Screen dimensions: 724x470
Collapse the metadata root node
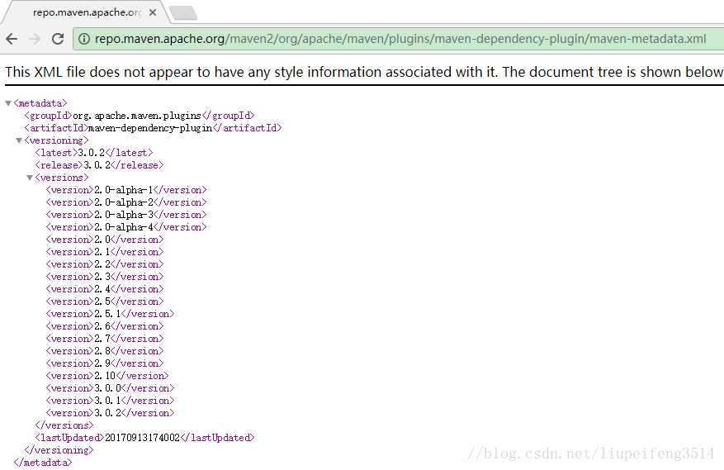[x=8, y=103]
